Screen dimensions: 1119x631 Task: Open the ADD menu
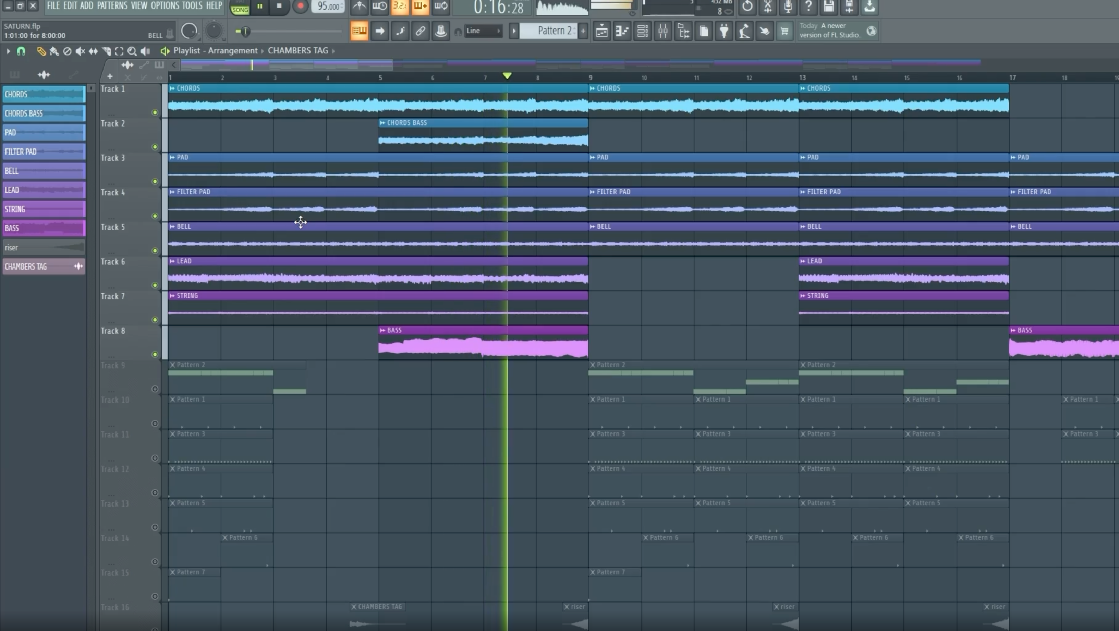tap(87, 5)
